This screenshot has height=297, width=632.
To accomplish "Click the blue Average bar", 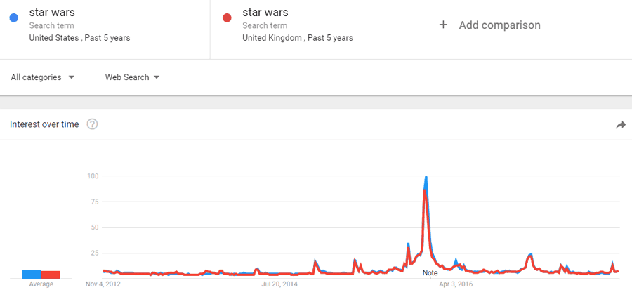I will pyautogui.click(x=32, y=274).
